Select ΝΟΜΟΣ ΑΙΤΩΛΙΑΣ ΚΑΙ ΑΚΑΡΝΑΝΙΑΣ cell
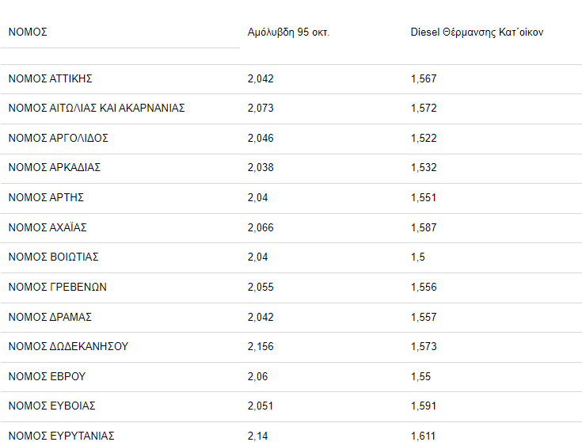The height and width of the screenshot is (442, 582). point(97,108)
